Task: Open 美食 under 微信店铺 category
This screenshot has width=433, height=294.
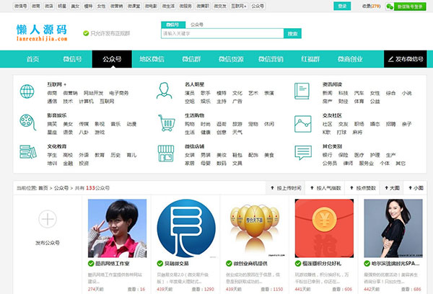Action: [268, 155]
